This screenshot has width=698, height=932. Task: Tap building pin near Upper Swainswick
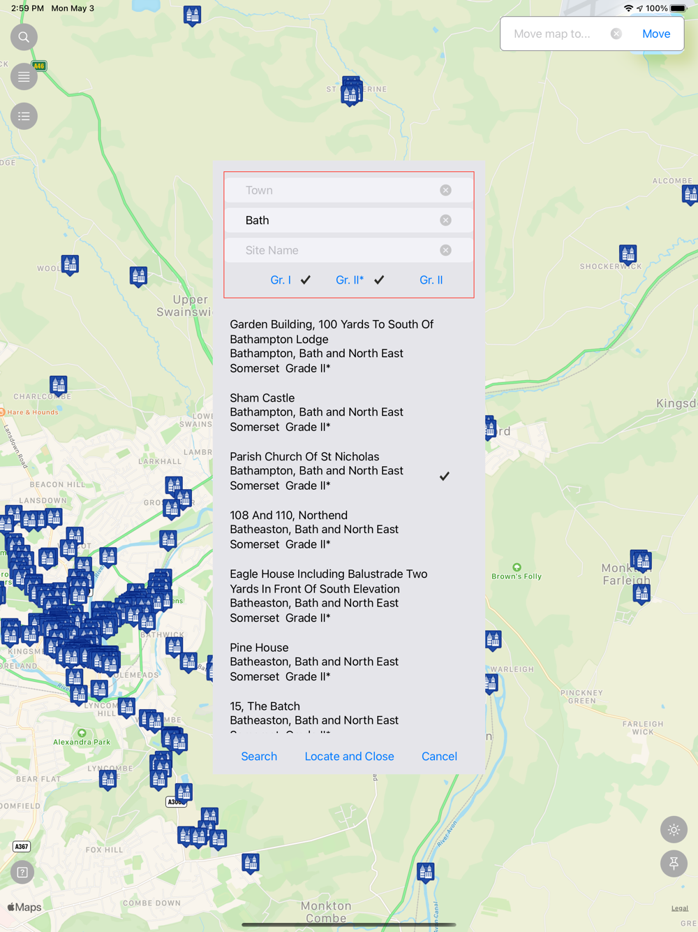[x=139, y=277]
